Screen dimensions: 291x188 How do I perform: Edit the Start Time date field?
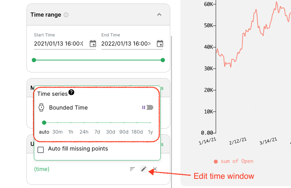(x=59, y=44)
